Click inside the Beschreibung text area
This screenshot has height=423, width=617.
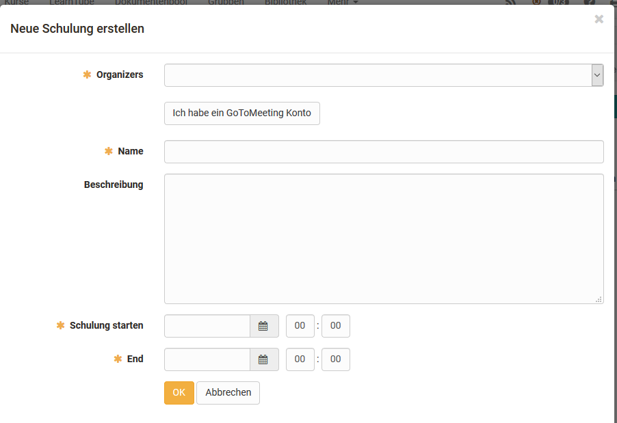[383, 238]
